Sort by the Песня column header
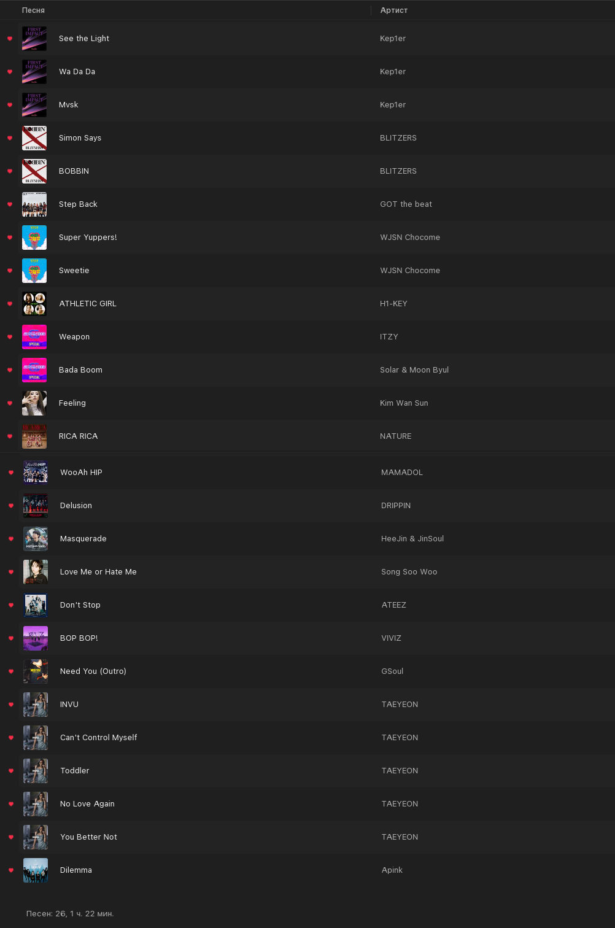The width and height of the screenshot is (615, 928). click(x=33, y=10)
